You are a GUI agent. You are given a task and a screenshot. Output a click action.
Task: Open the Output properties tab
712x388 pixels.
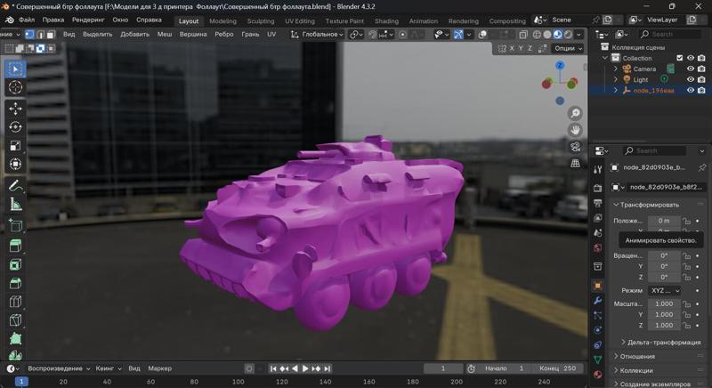pyautogui.click(x=597, y=203)
